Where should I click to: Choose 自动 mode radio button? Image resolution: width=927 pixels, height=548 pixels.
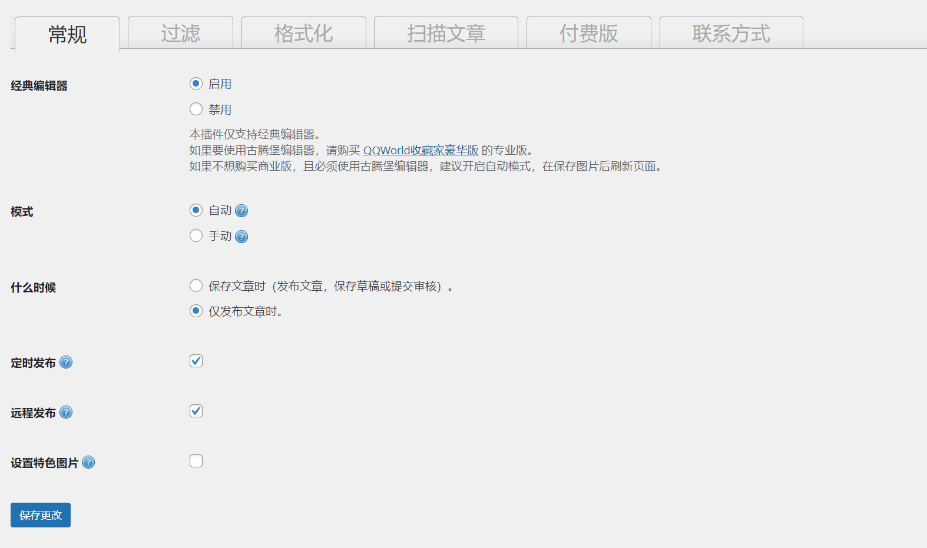point(196,210)
